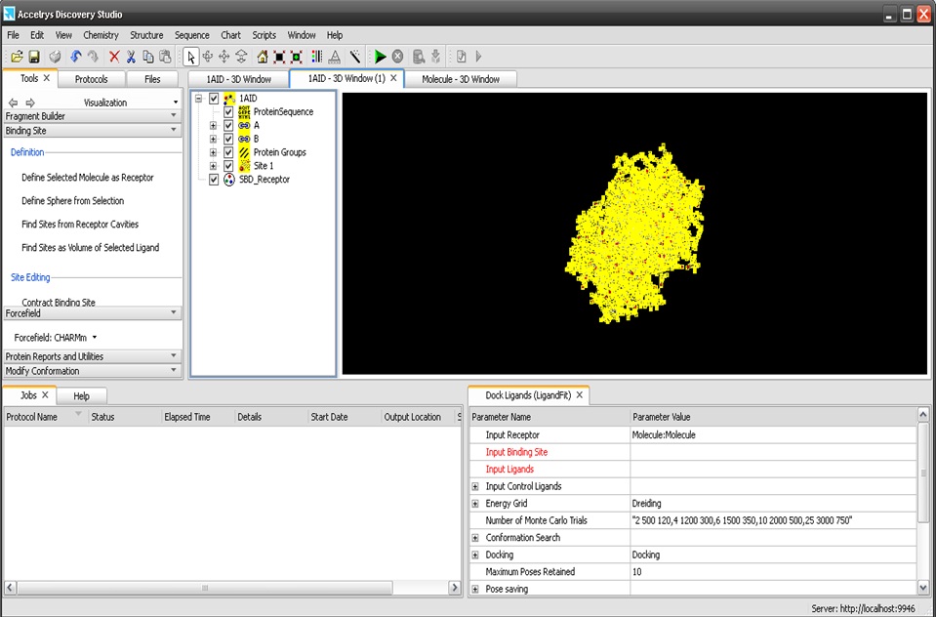Activate the rotate view tool
This screenshot has height=617, width=936.
tap(206, 57)
